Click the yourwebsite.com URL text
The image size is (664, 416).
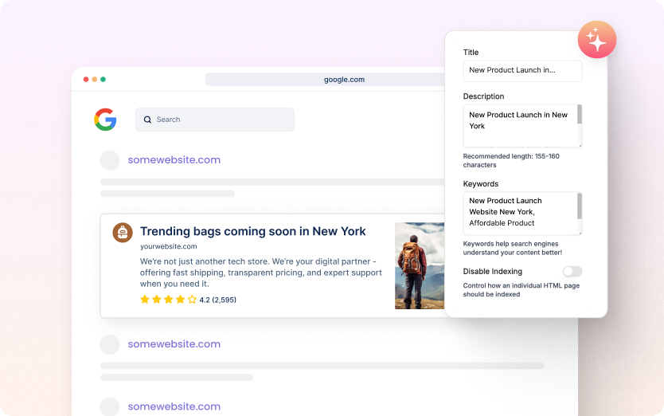[x=169, y=246]
